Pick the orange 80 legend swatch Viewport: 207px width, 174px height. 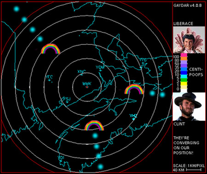coord(184,59)
